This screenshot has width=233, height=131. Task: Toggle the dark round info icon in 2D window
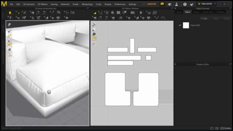pos(94,34)
